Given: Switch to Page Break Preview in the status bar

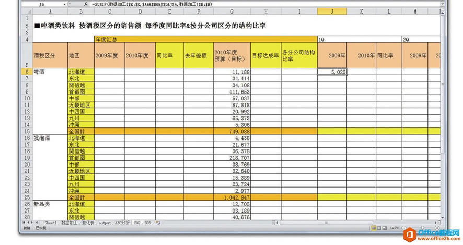Looking at the screenshot, I should [x=384, y=228].
